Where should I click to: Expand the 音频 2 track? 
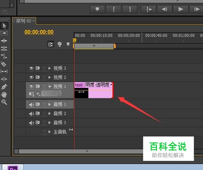(x=49, y=113)
